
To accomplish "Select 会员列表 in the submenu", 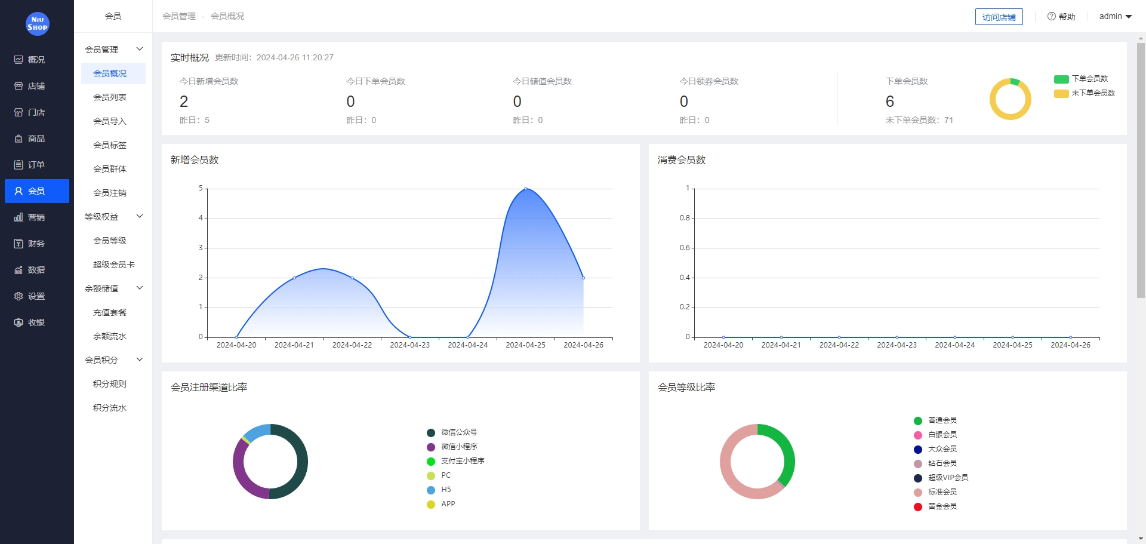I will click(110, 97).
